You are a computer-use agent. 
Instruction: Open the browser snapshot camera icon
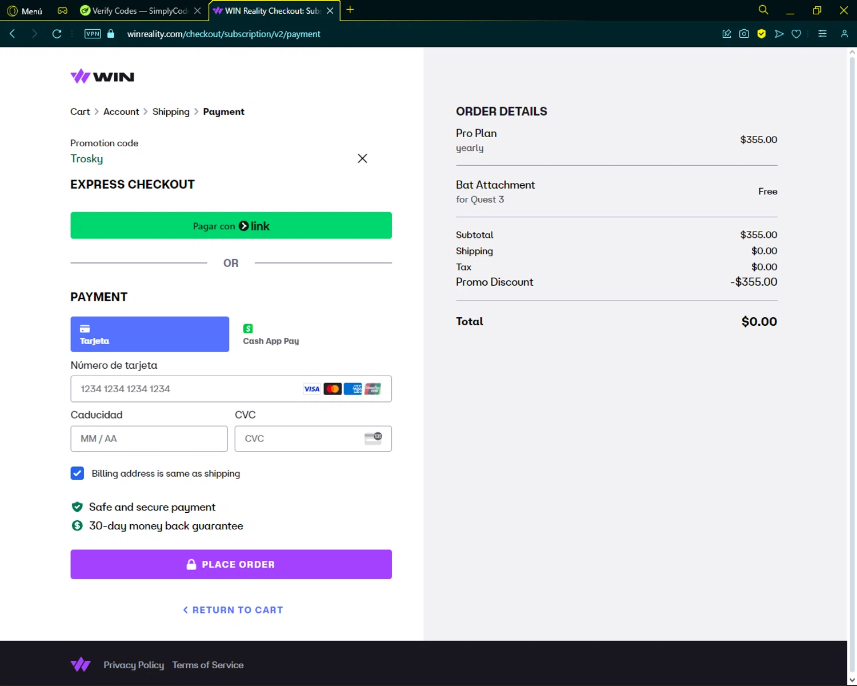(x=744, y=34)
